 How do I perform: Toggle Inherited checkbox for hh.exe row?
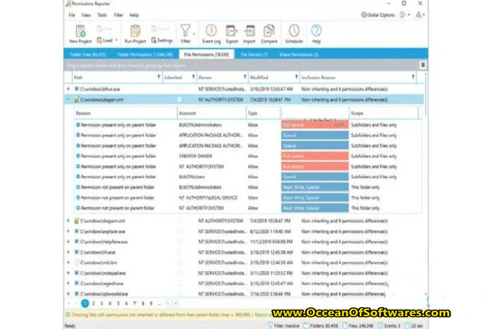[179, 252]
